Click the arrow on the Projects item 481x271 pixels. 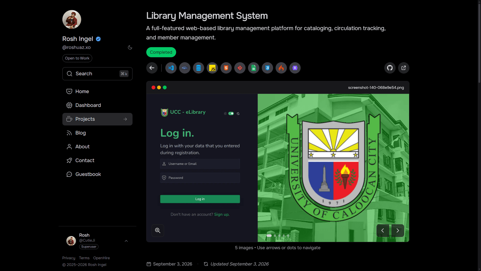pyautogui.click(x=125, y=119)
